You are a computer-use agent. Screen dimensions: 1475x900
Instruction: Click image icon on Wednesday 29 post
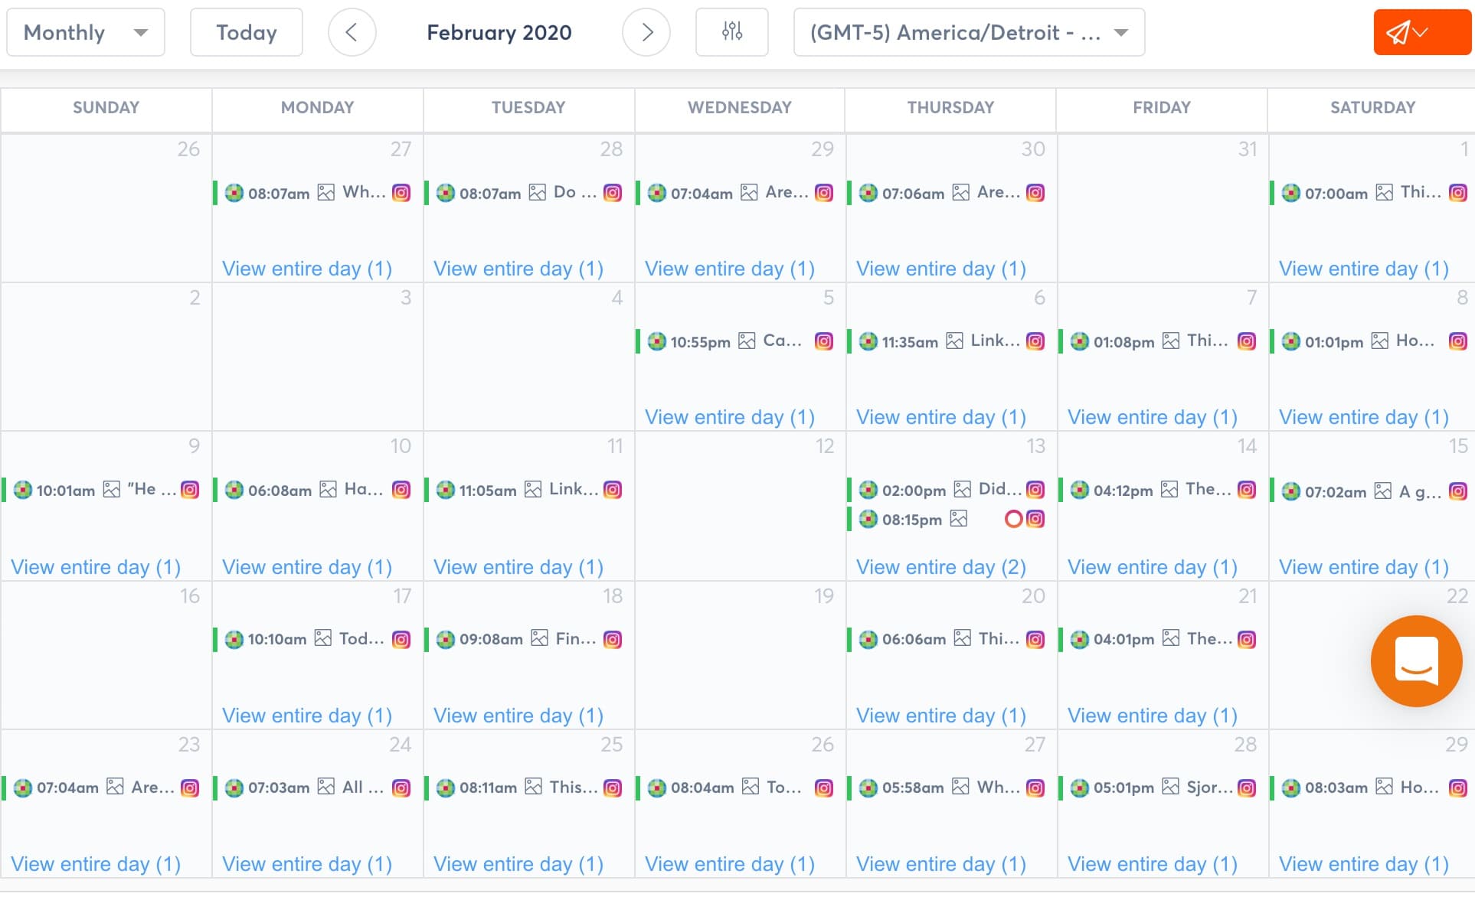coord(749,193)
